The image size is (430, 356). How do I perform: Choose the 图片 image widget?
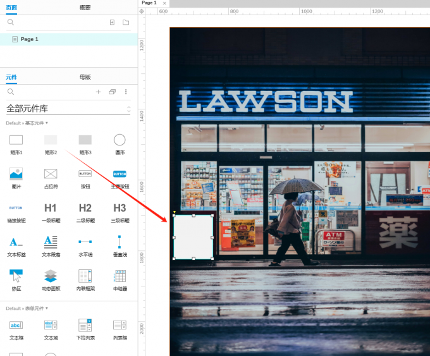pos(16,178)
